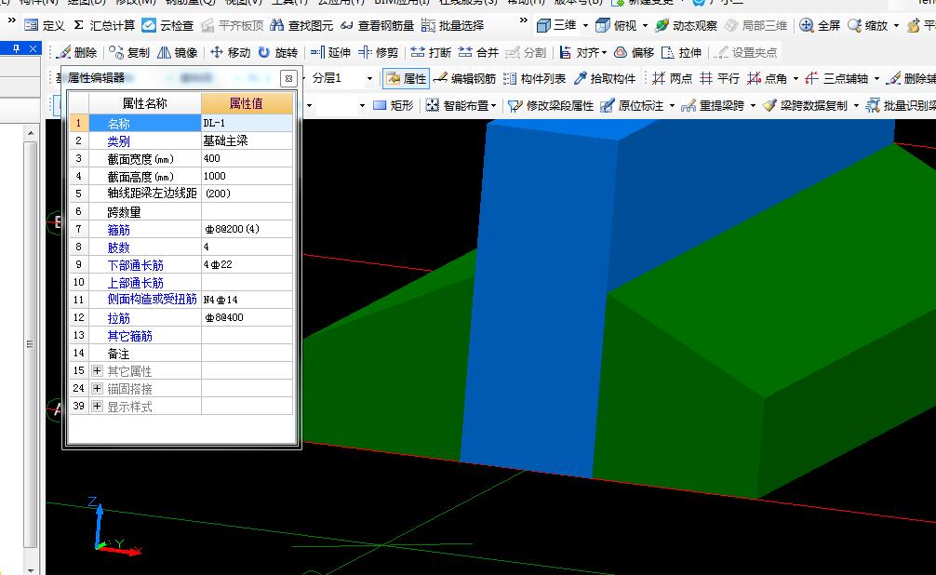Enable 动态观察 dynamic orbit tool
This screenshot has height=575, width=936.
point(686,25)
